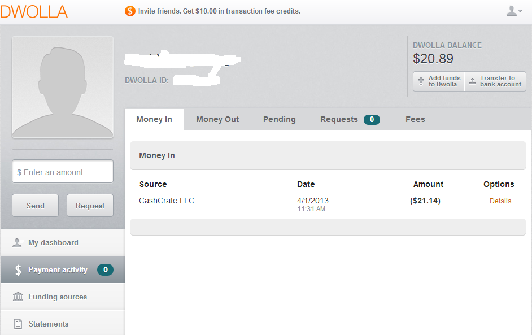Click Add funds to Dwolla button
Viewport: 532px width, 335px height.
pos(438,81)
